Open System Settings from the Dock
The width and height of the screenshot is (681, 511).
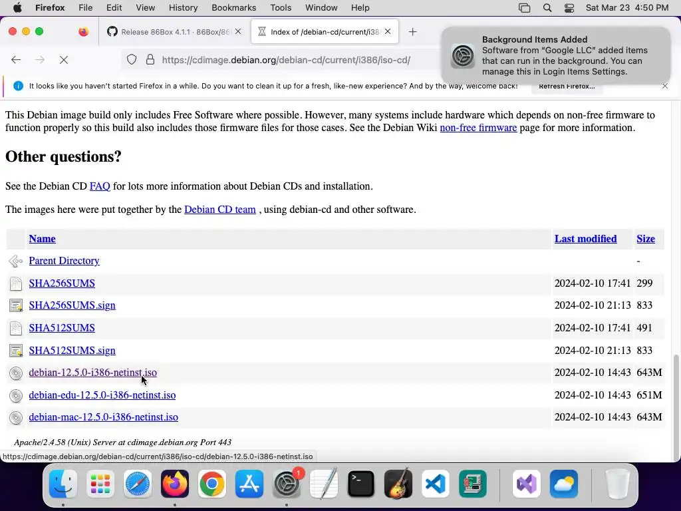(x=287, y=484)
